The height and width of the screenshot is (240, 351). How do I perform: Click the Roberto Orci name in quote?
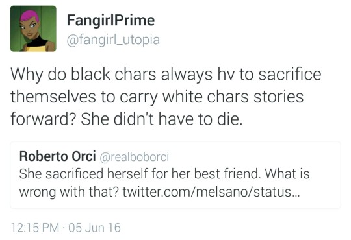click(58, 156)
